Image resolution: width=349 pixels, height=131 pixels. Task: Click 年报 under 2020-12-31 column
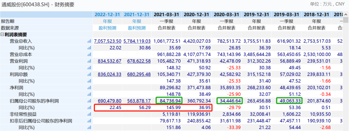click(196, 21)
